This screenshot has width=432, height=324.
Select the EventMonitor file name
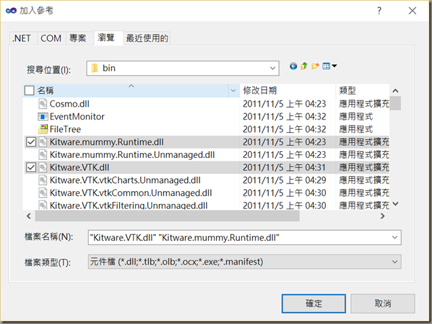(77, 117)
